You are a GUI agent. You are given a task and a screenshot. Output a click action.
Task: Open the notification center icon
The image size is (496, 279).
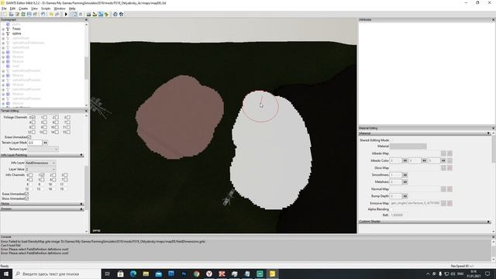(x=487, y=274)
